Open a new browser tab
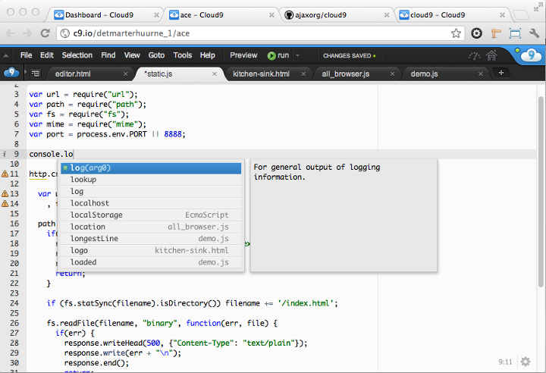Image resolution: width=546 pixels, height=373 pixels. [521, 15]
